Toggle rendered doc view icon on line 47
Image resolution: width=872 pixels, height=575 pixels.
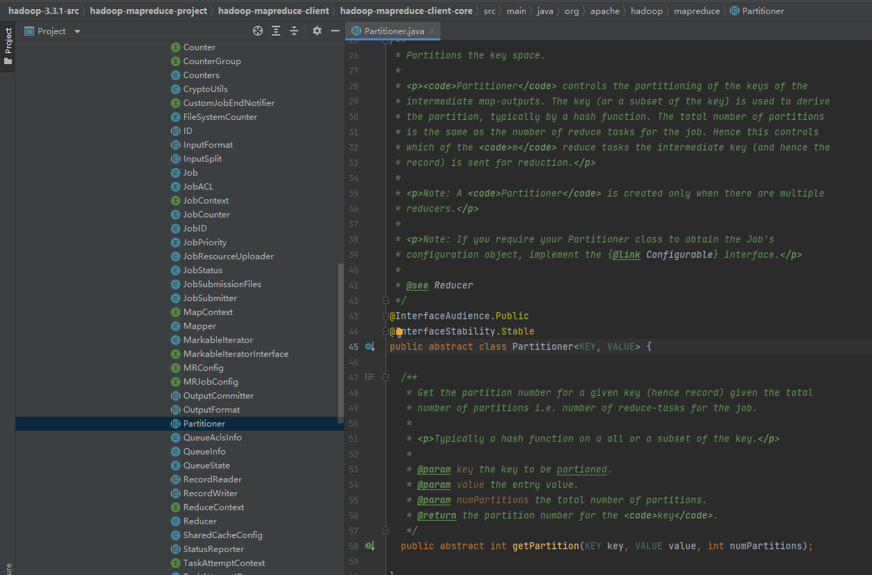pyautogui.click(x=369, y=377)
